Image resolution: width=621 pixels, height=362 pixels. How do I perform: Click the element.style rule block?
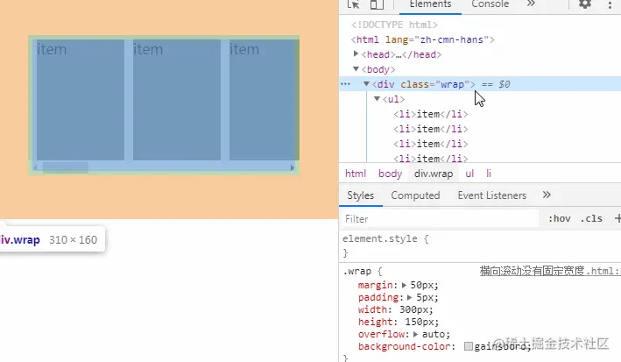385,245
